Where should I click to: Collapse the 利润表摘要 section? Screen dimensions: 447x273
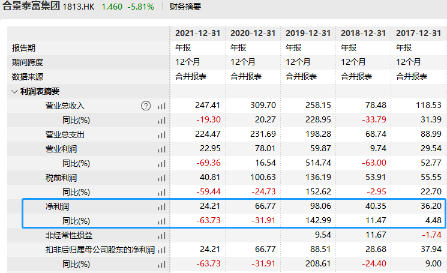pyautogui.click(x=14, y=91)
